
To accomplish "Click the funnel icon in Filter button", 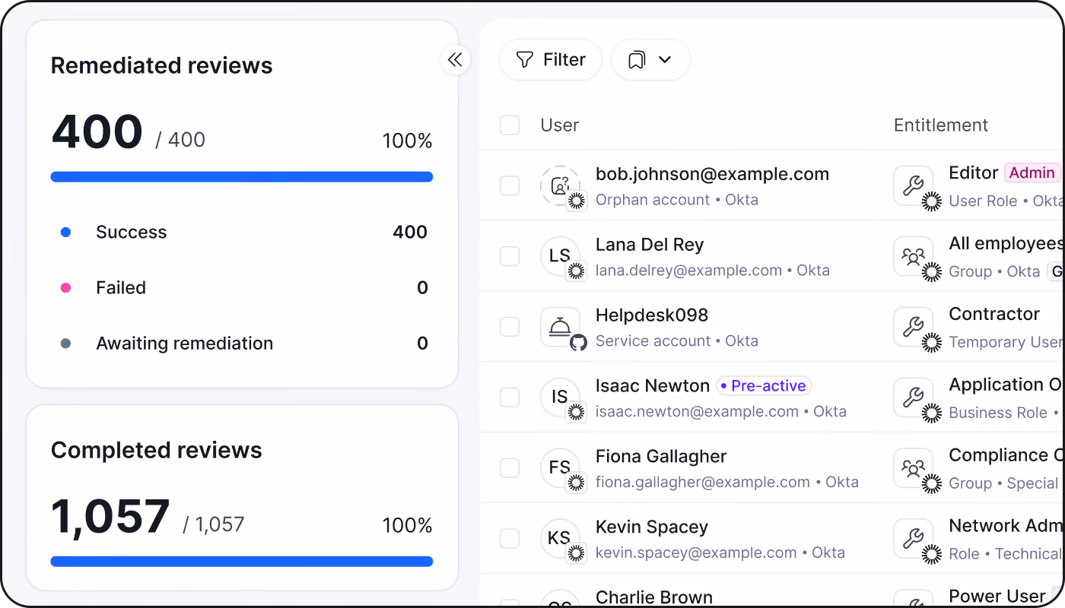I will pos(524,60).
